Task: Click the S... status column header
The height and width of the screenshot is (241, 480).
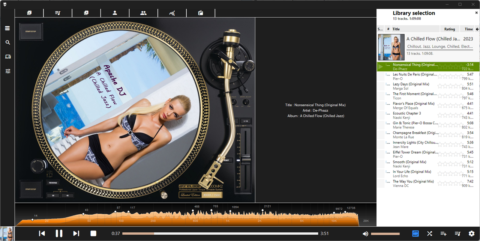Action: [x=380, y=29]
